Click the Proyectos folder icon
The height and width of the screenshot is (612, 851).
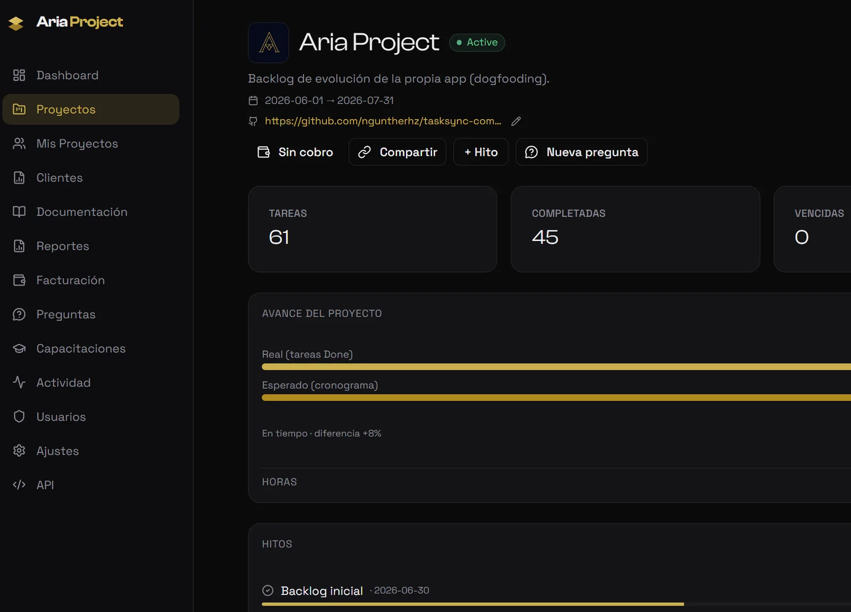19,109
